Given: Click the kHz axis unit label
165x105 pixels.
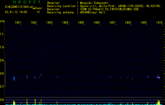Looking at the screenshot, I should [2, 21].
